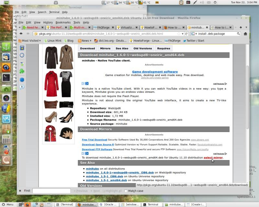Open 'Free Trial Download' ad link
The width and height of the screenshot is (259, 207).
tap(95, 140)
